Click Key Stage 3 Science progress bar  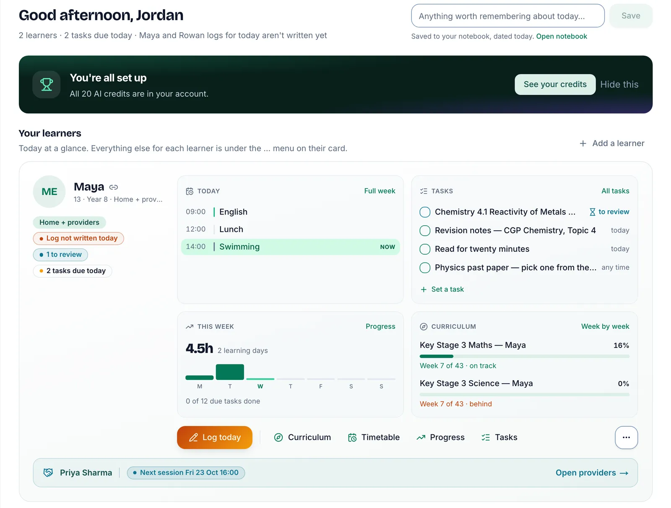(x=524, y=395)
